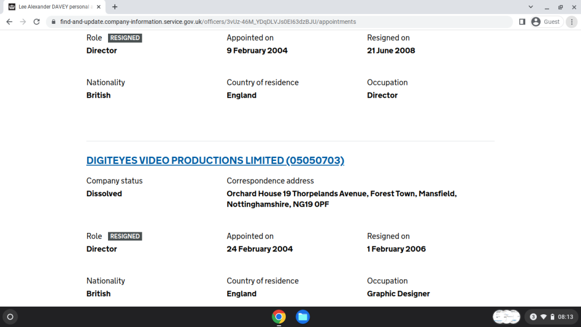Open the system tray clock 08:13
Screen dimensions: 581x327
point(565,317)
